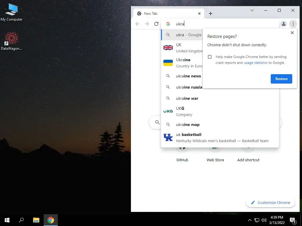The width and height of the screenshot is (302, 226).
Task: Minimize the Chrome window
Action: tap(266, 10)
